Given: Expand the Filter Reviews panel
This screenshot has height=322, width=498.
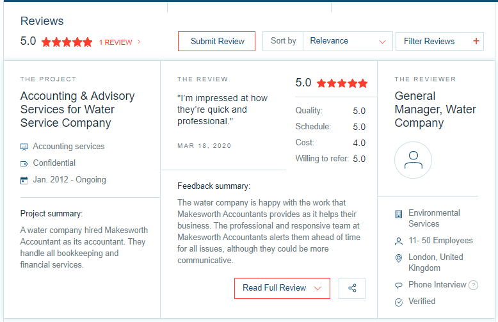Looking at the screenshot, I should 439,42.
